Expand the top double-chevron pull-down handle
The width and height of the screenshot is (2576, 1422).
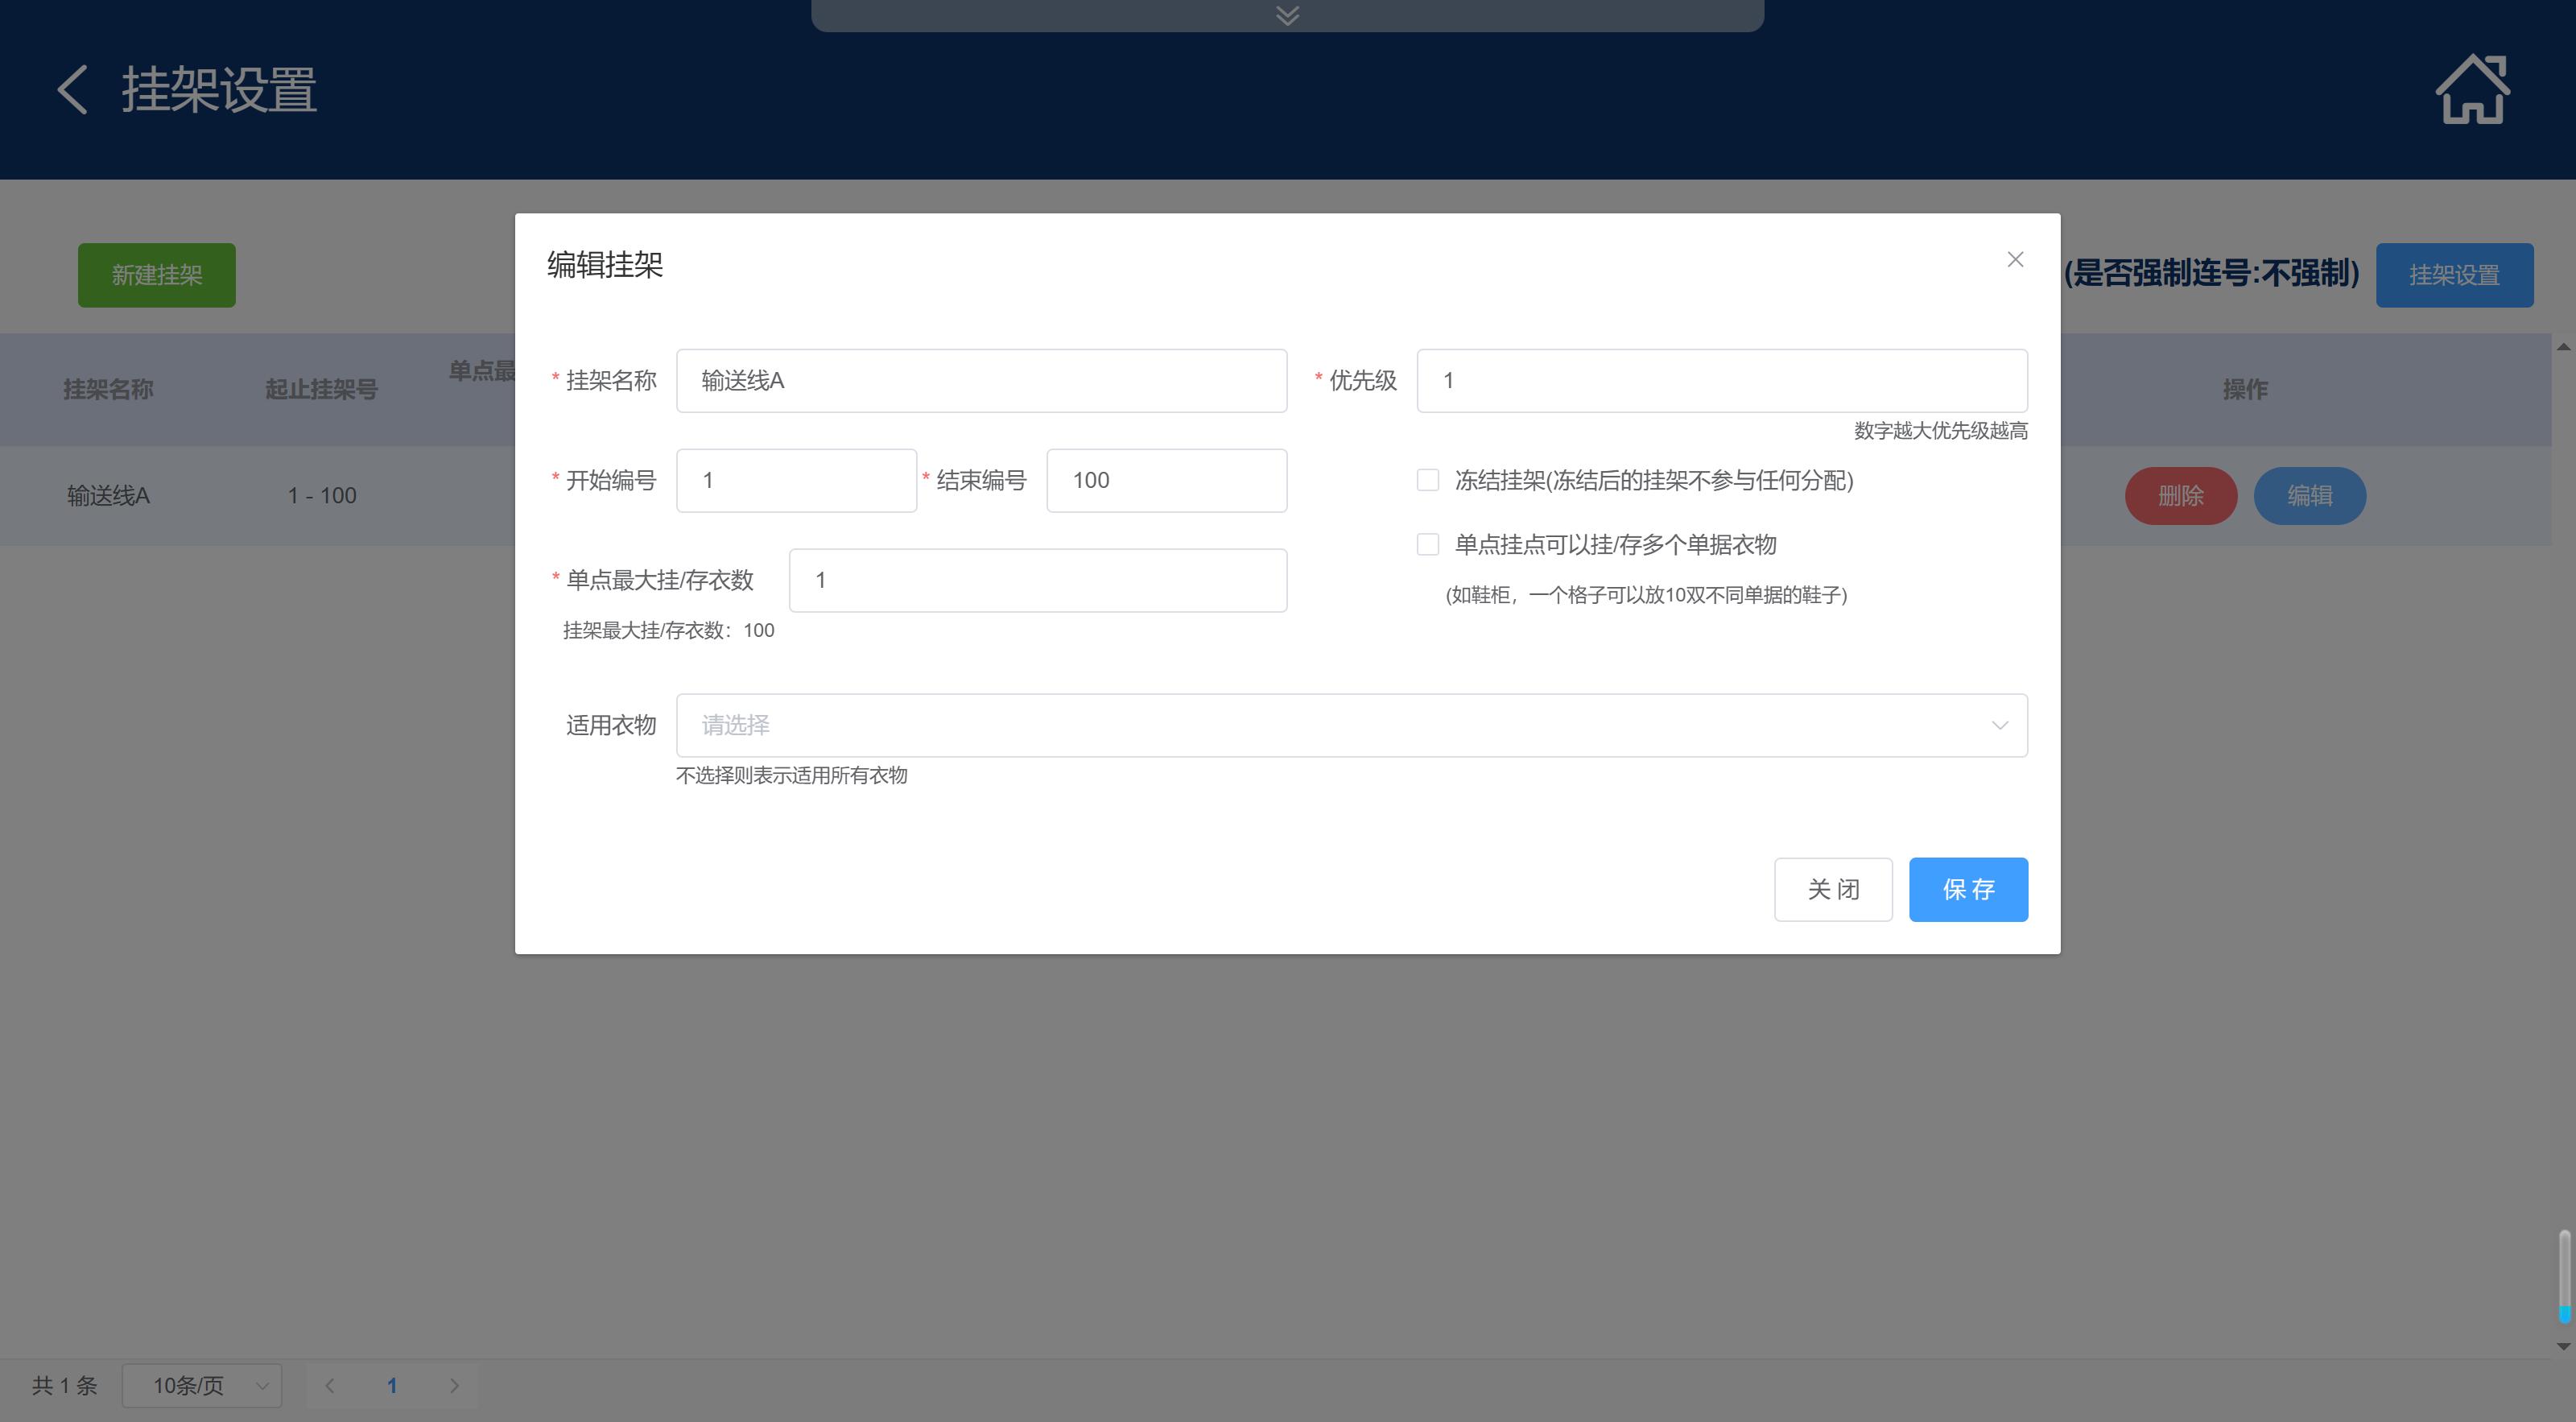click(x=1287, y=15)
